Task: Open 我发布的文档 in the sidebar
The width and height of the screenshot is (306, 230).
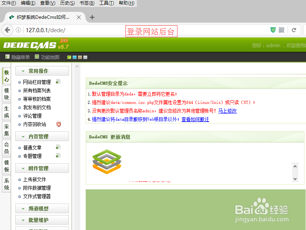Action: pyautogui.click(x=37, y=107)
